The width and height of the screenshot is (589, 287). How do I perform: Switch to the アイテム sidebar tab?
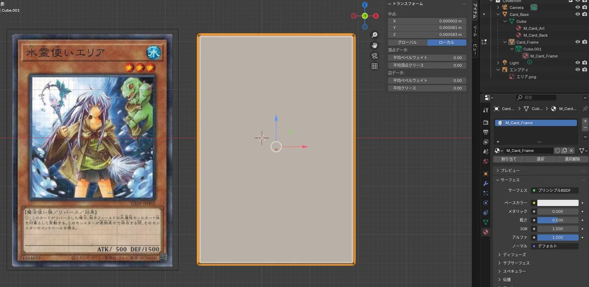pos(475,11)
